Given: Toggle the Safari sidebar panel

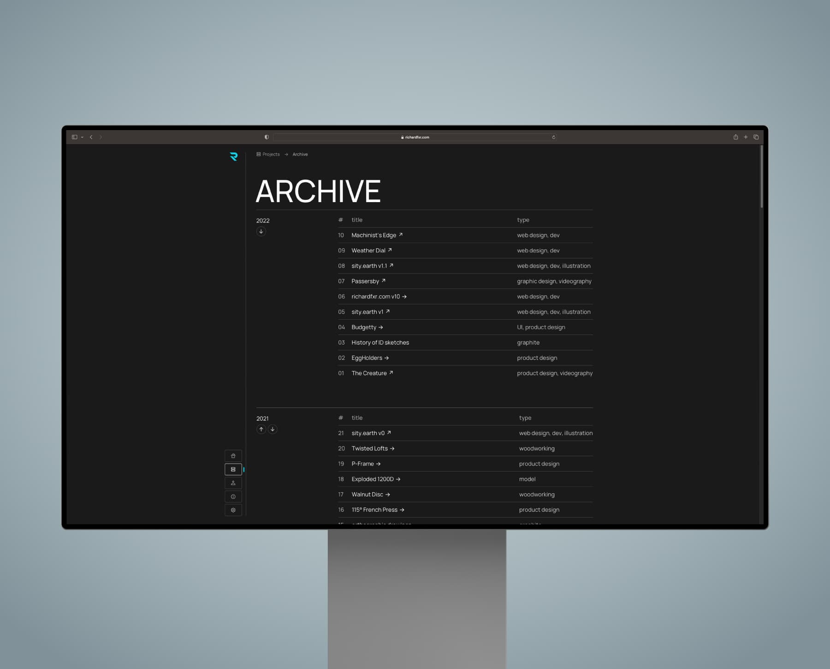Looking at the screenshot, I should (x=74, y=137).
